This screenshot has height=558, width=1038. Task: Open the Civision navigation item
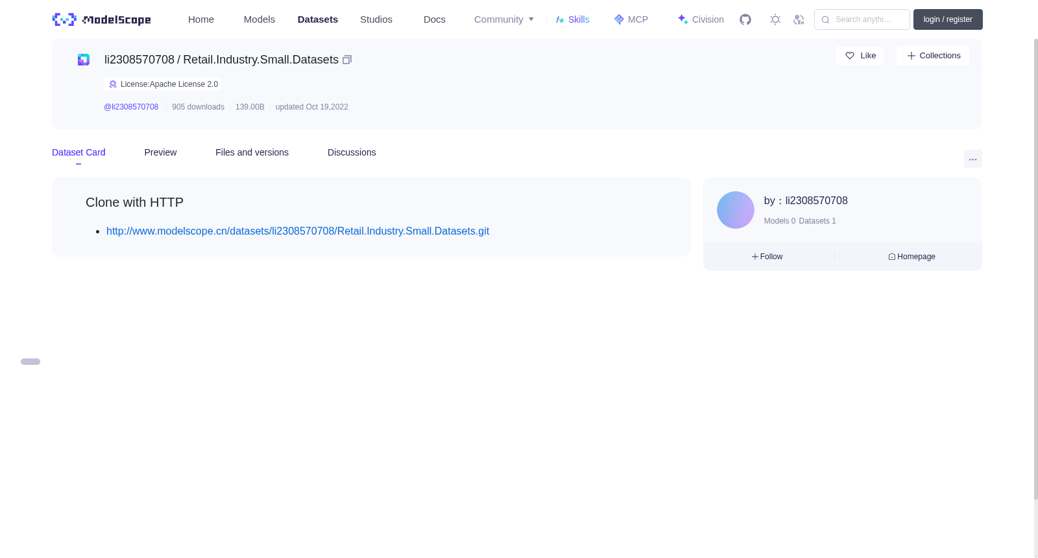tap(701, 19)
